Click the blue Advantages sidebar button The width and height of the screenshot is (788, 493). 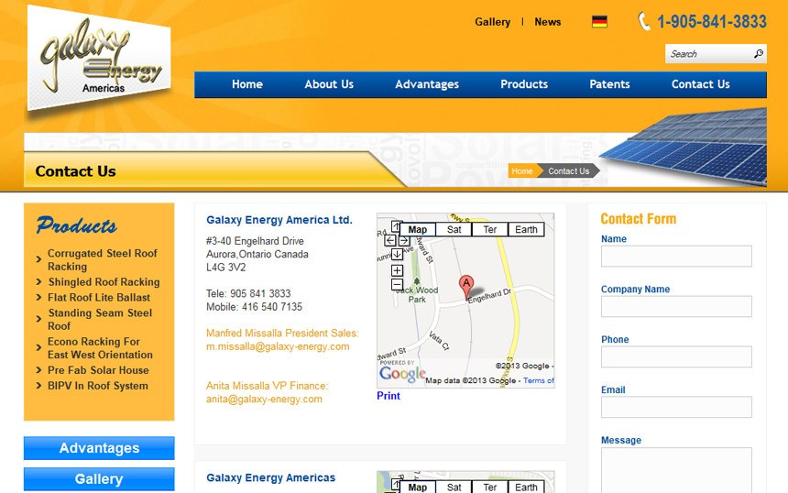coord(99,448)
